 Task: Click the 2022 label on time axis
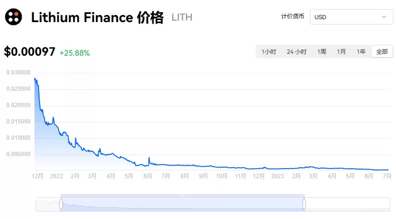click(56, 176)
